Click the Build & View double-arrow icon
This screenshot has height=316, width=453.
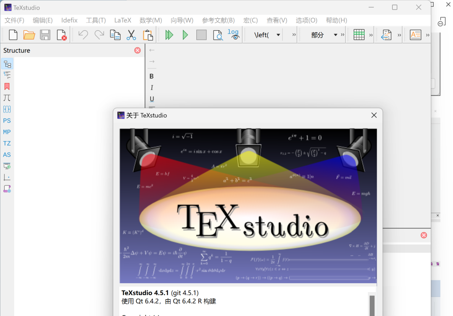(x=169, y=35)
